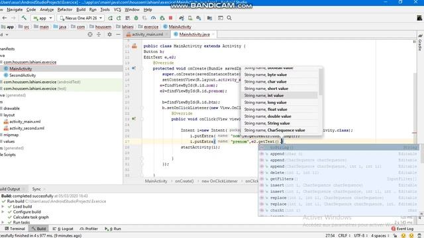
Task: Click the red Stop button in toolbar
Action: [171, 18]
